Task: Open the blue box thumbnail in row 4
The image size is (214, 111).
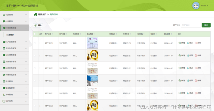Action: pyautogui.click(x=92, y=81)
